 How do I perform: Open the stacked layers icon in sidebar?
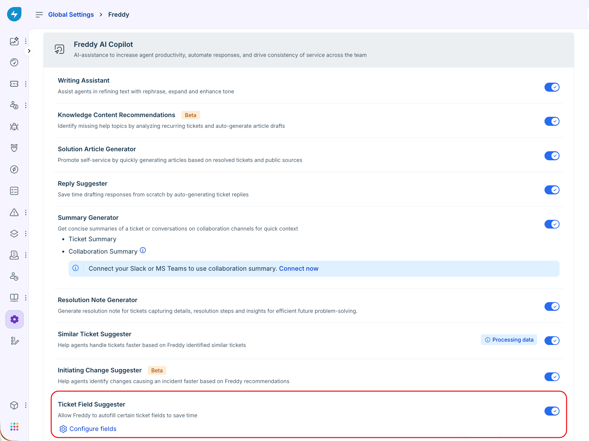14,234
